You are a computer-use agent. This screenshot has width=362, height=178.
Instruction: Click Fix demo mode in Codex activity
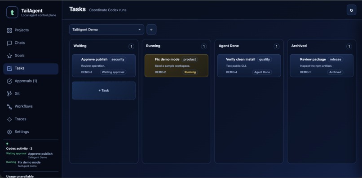click(x=29, y=162)
